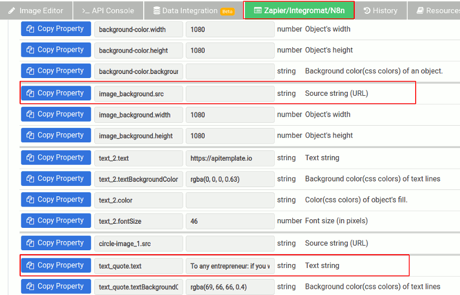This screenshot has height=295, width=460.
Task: Click the background-color.height name field
Action: coord(139,51)
